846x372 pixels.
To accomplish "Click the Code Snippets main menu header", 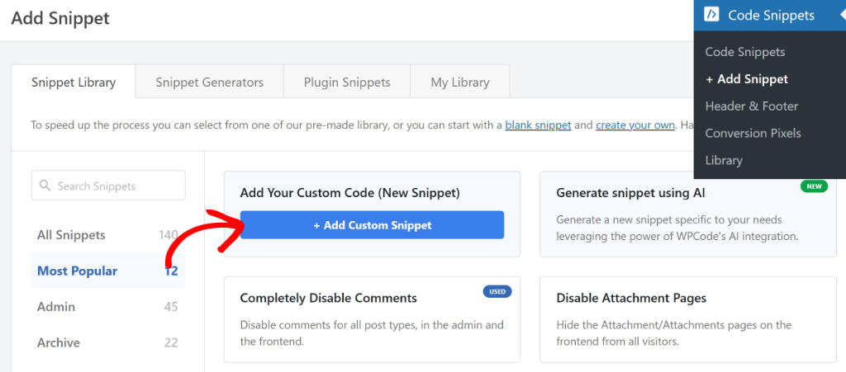I will coord(770,15).
